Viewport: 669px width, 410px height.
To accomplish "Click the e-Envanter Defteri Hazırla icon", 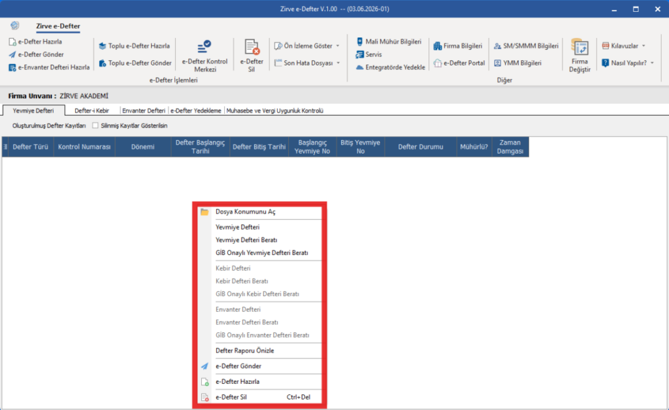I will tap(12, 67).
